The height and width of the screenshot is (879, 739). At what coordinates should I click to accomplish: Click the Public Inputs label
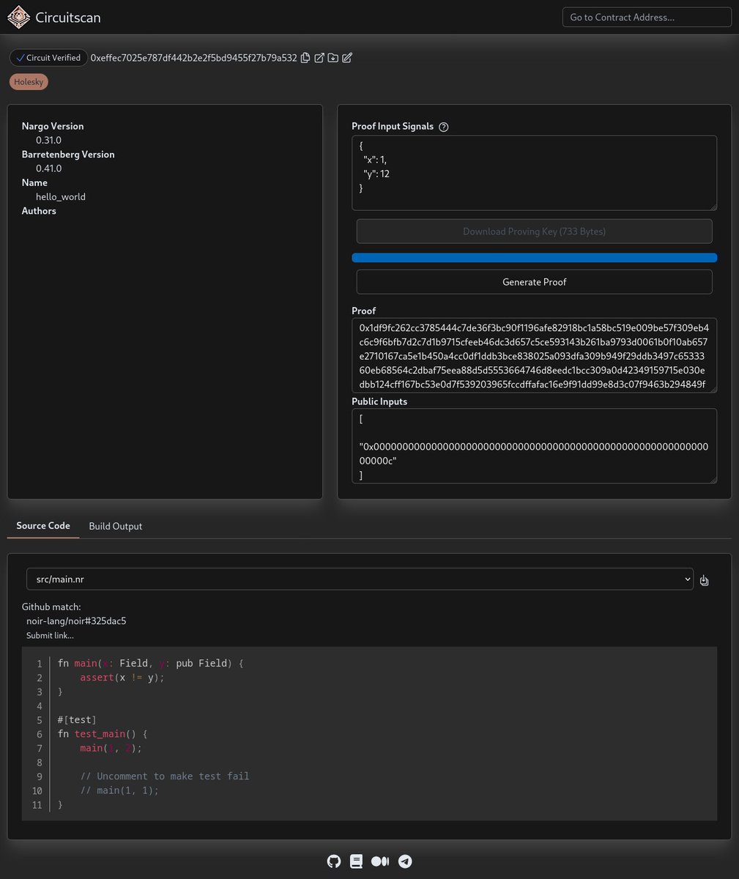(379, 401)
